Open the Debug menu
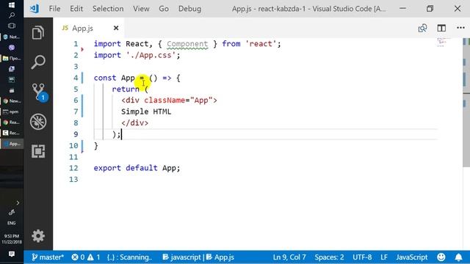The height and width of the screenshot is (264, 470). [189, 9]
